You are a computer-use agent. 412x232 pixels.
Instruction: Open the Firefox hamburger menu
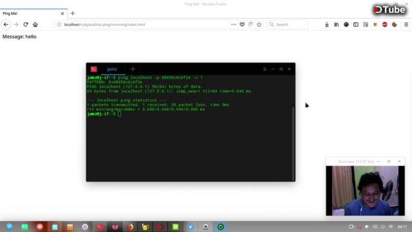406,24
